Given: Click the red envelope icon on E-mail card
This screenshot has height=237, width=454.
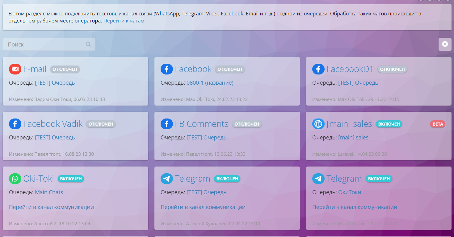Looking at the screenshot, I should click(15, 69).
